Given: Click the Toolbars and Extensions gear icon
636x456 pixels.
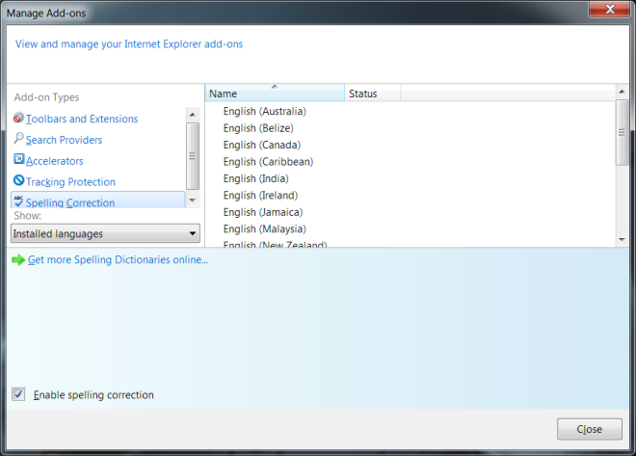Looking at the screenshot, I should click(x=18, y=118).
